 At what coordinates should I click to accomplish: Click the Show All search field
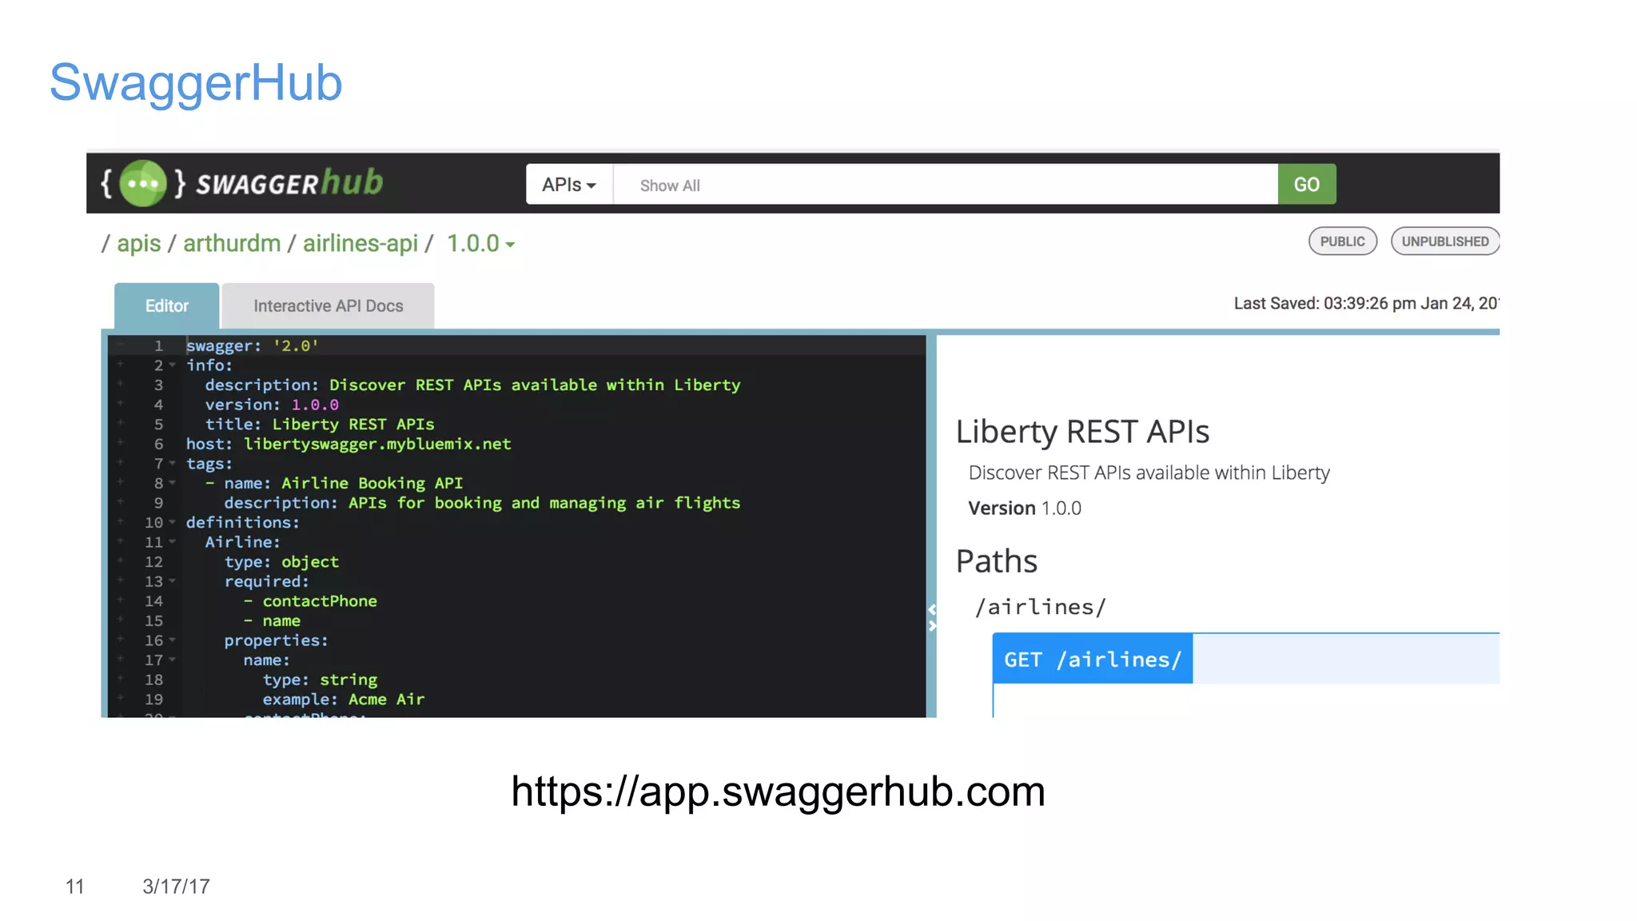click(946, 185)
